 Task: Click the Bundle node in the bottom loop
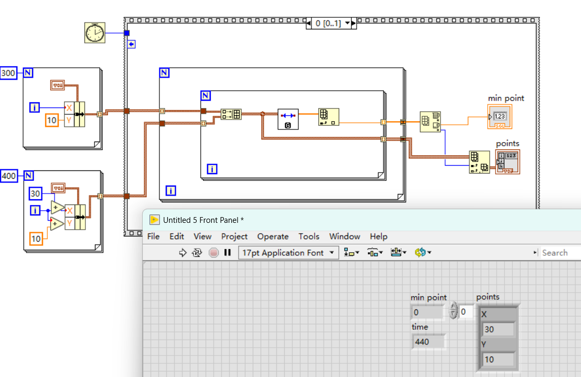pyautogui.click(x=75, y=217)
